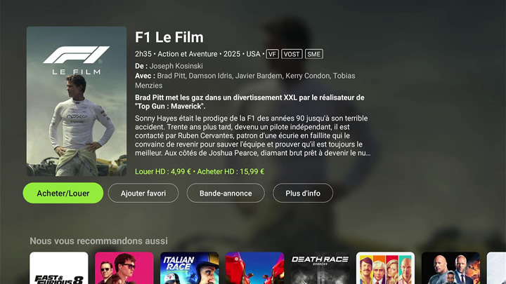Open Plus d'info details

click(303, 193)
